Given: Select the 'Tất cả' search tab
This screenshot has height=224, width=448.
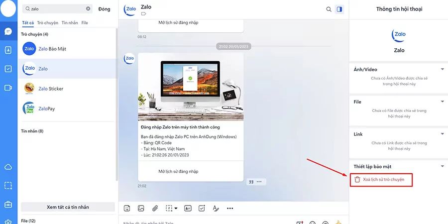Looking at the screenshot, I should [28, 23].
